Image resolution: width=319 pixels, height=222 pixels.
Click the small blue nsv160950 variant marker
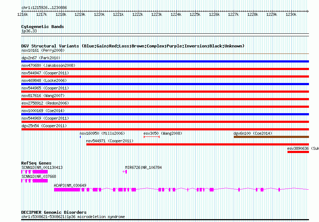click(x=80, y=137)
